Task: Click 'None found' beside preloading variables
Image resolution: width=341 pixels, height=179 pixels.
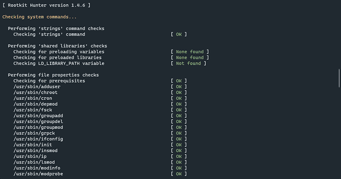Action: [x=190, y=52]
